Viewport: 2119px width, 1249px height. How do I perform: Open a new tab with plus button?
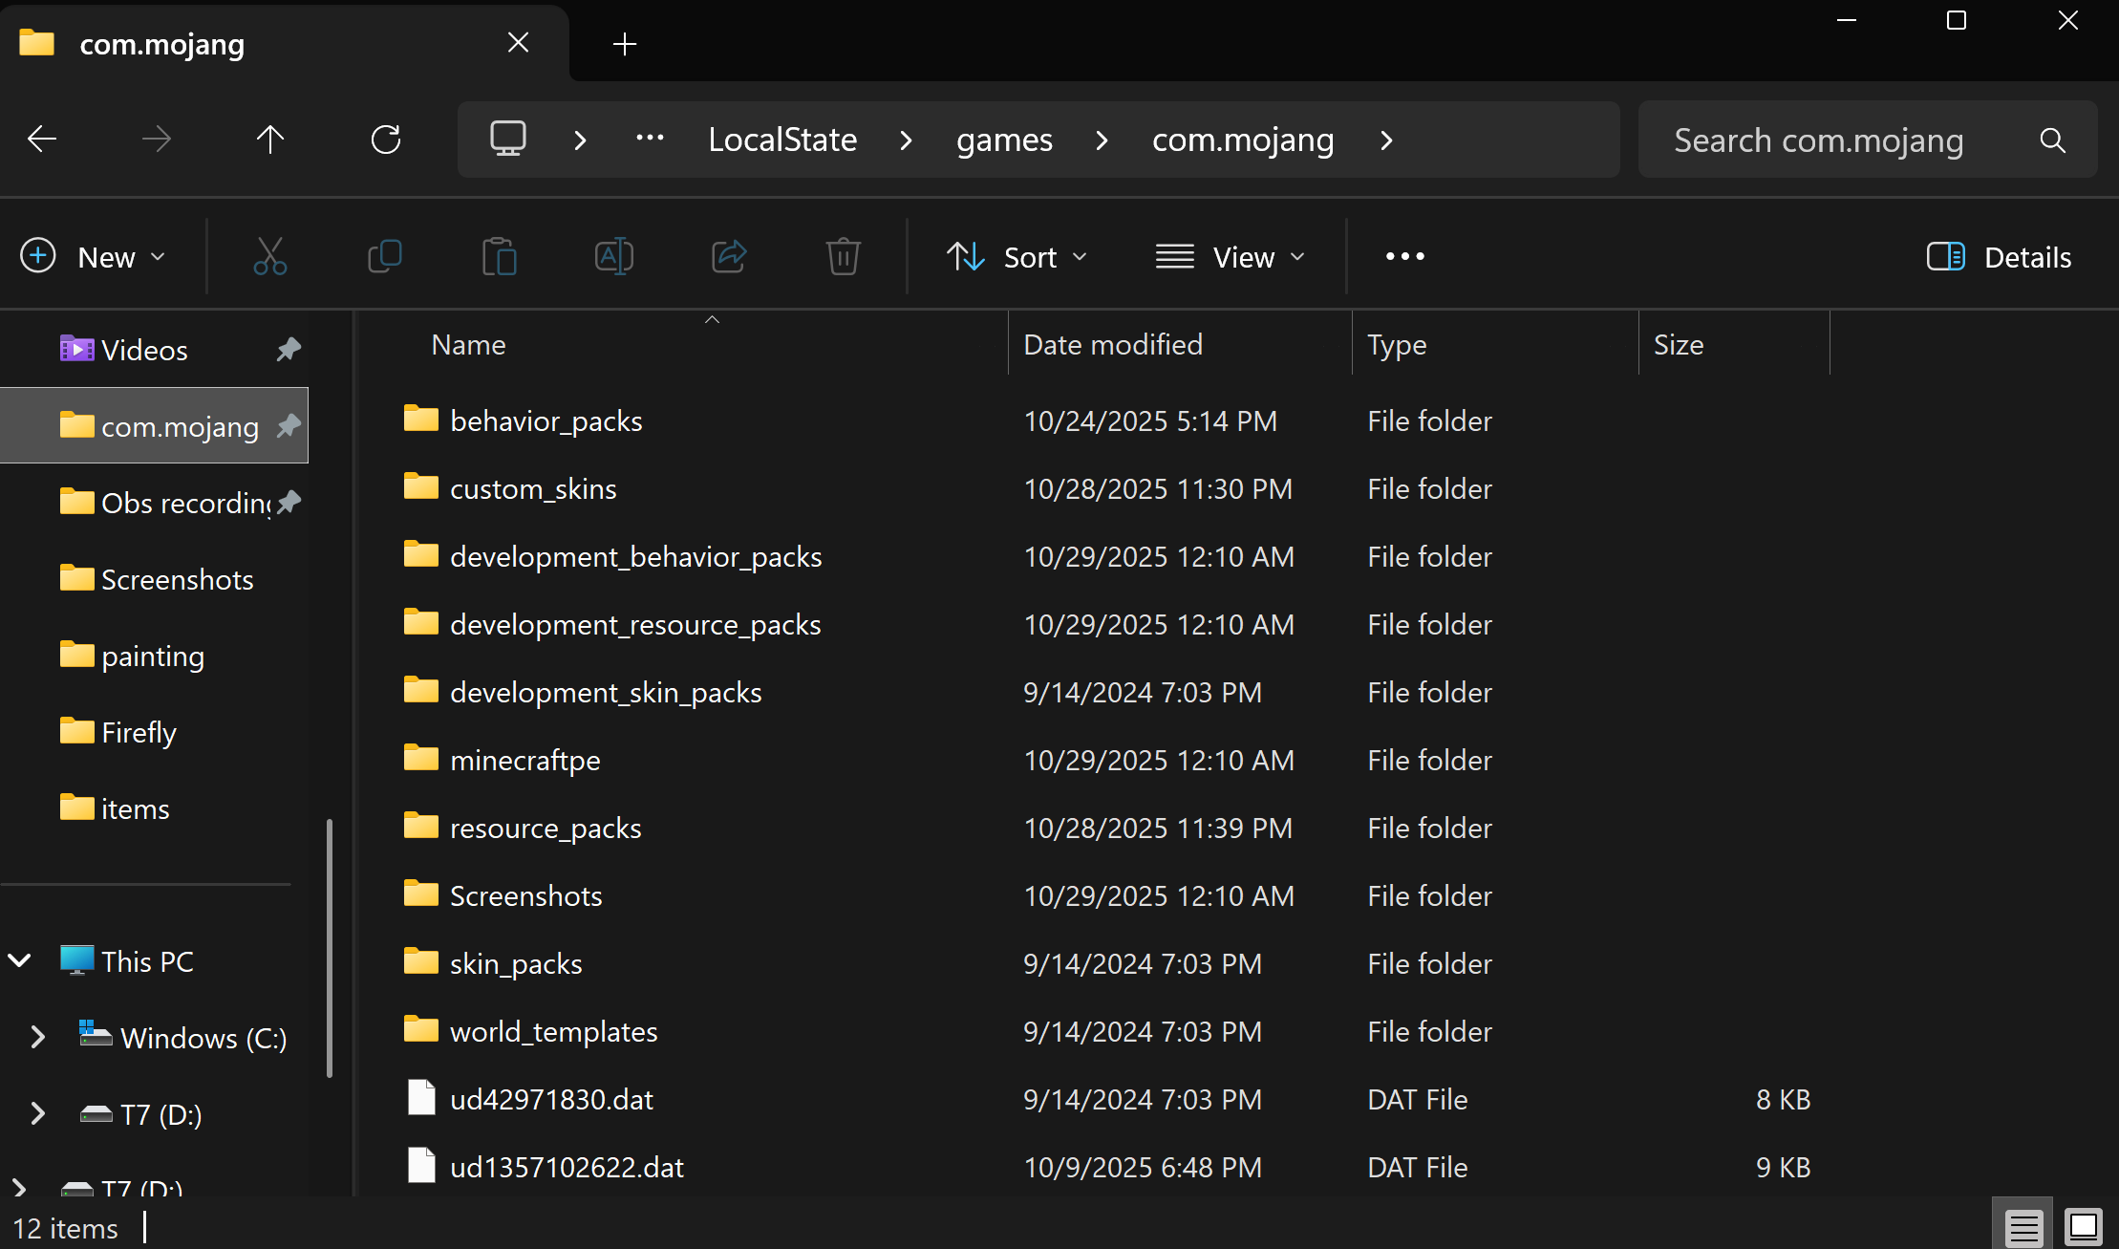(625, 44)
